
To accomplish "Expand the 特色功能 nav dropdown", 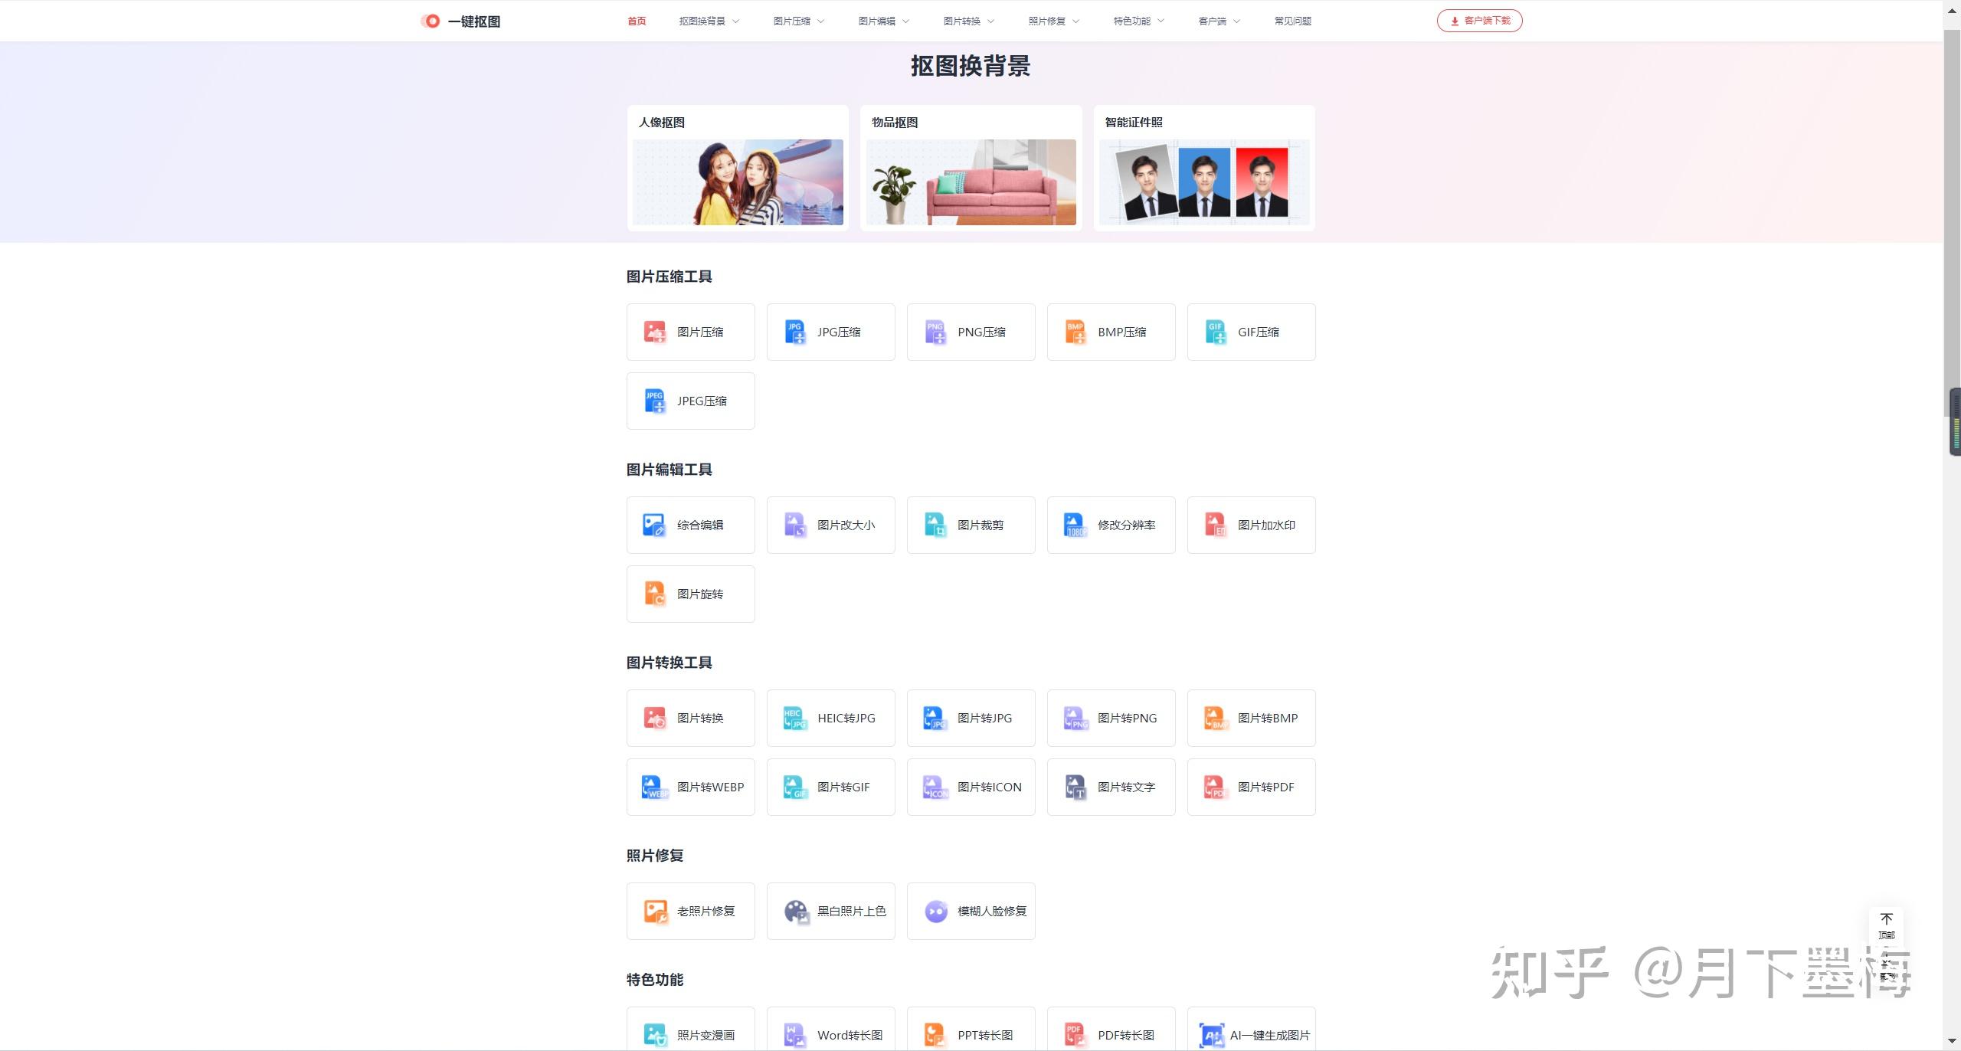I will pos(1139,21).
